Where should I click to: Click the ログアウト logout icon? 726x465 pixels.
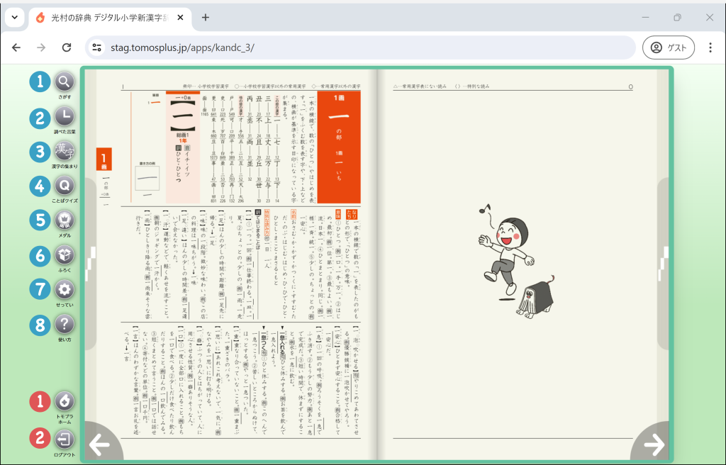[x=65, y=439]
